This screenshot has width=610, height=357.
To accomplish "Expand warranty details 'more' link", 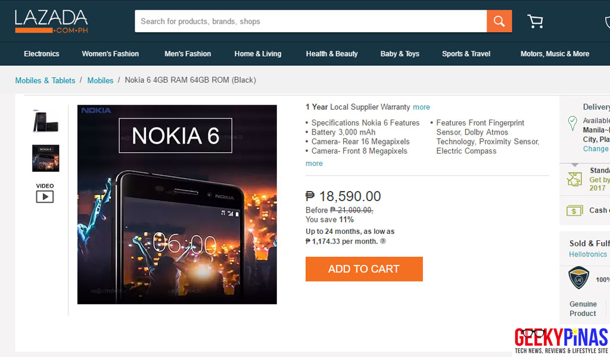I will click(x=421, y=107).
